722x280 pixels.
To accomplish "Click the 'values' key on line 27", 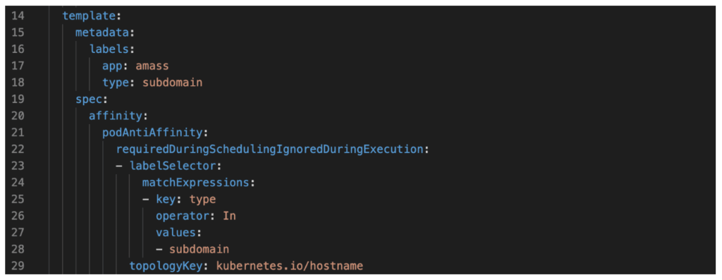I will point(176,233).
